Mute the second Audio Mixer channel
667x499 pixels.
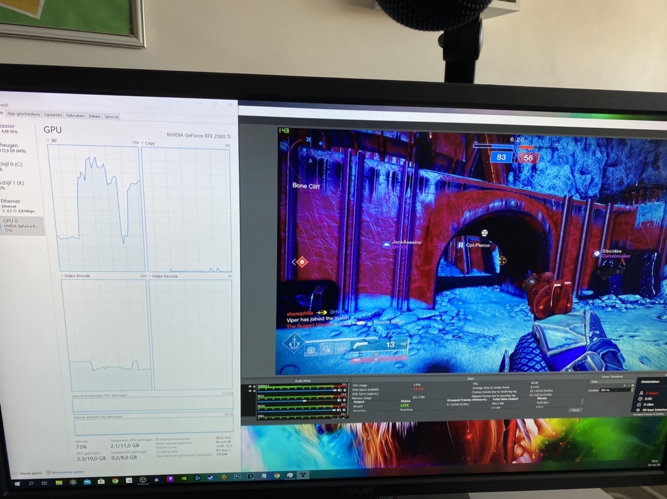(339, 401)
